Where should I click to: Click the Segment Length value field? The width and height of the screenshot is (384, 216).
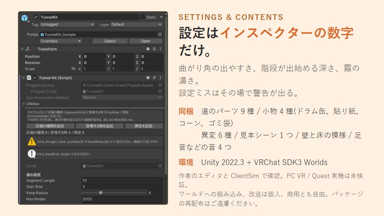tap(122, 180)
